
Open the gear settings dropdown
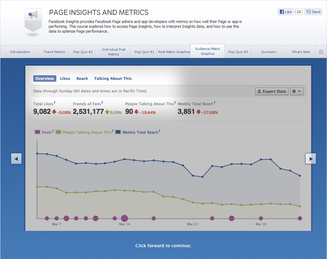(297, 91)
